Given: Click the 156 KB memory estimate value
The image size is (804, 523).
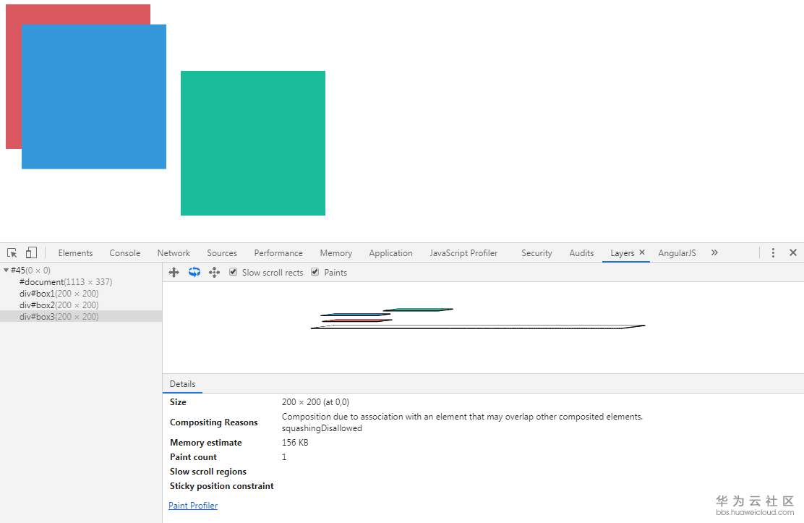Looking at the screenshot, I should click(295, 443).
